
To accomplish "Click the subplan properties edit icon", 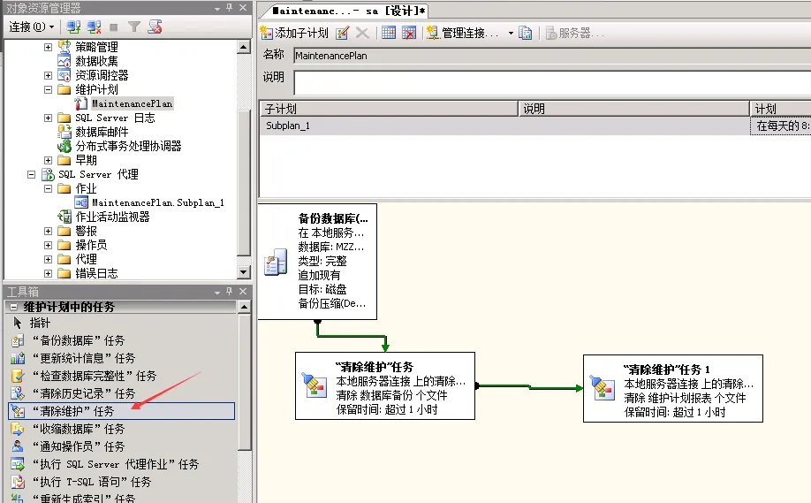I will (x=342, y=33).
